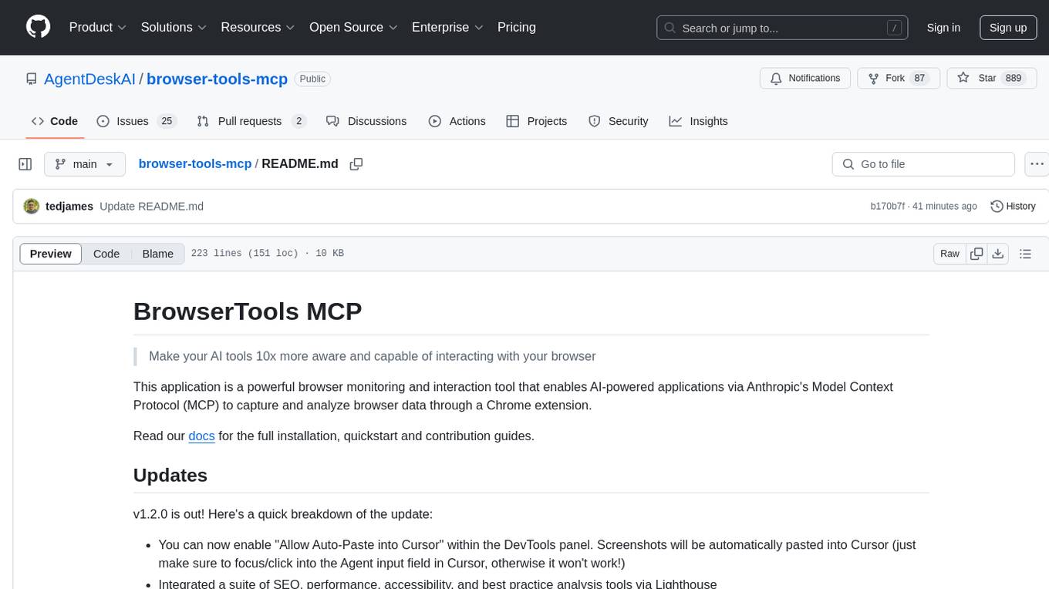Switch to the Code tab
The image size is (1049, 589).
coord(55,121)
